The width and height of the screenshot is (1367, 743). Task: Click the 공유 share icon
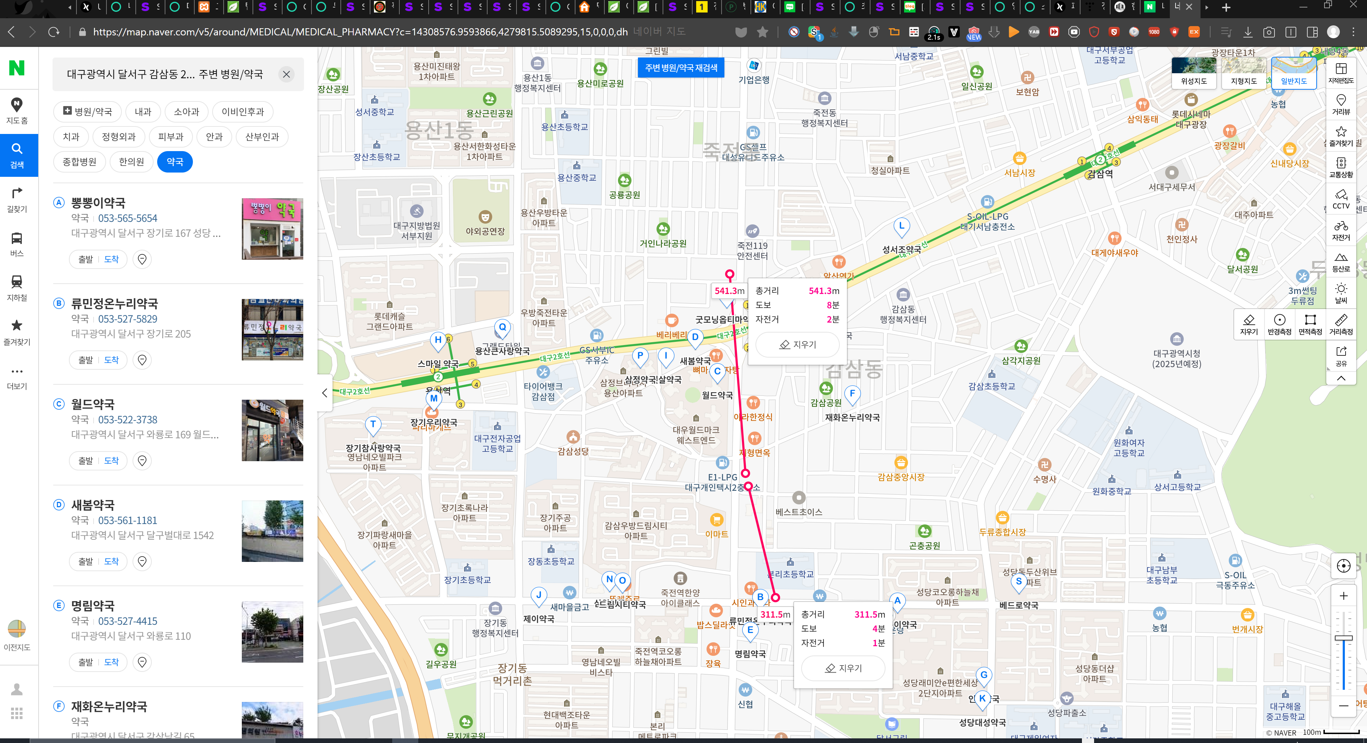[1341, 356]
